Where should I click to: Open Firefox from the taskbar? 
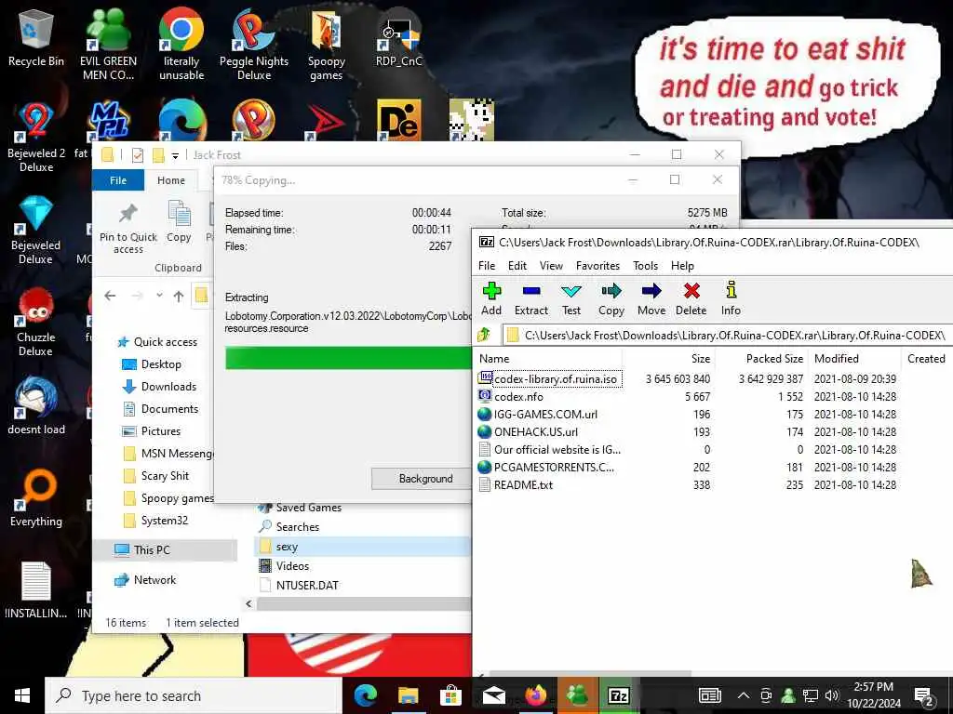[x=535, y=695]
